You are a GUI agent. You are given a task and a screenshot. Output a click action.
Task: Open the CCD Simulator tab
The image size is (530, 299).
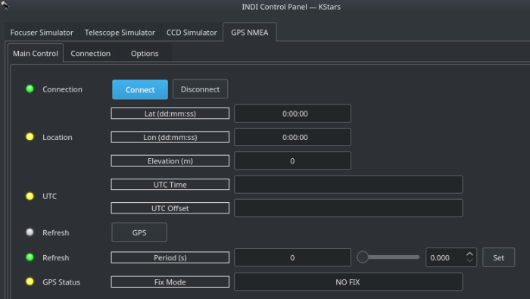[x=192, y=33]
